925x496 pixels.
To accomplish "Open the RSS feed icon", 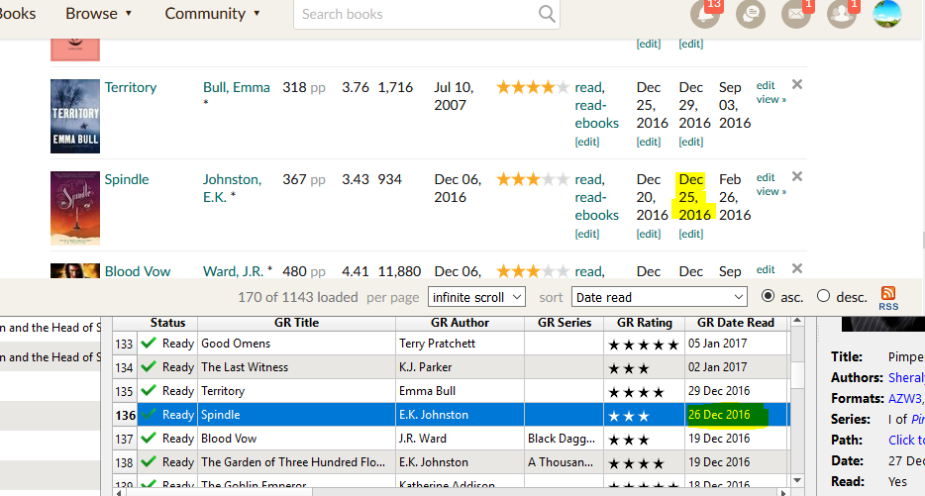I will (888, 294).
